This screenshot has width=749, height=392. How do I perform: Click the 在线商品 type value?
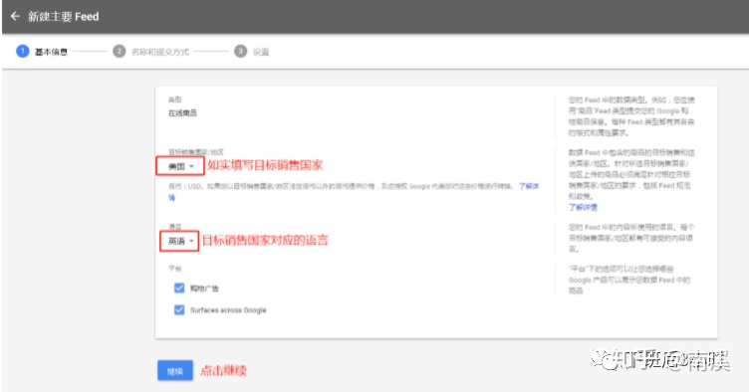(x=182, y=113)
